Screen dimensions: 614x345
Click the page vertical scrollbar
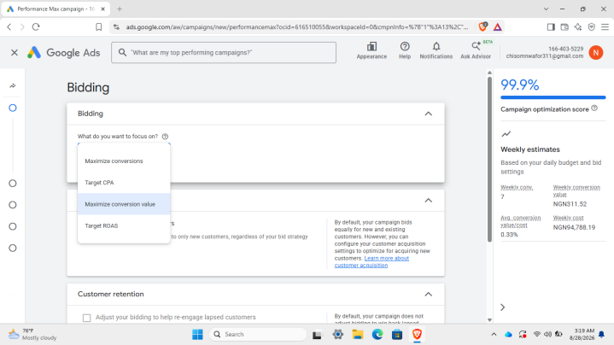(489, 159)
